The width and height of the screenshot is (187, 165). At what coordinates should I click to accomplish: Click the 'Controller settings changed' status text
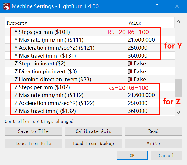coord(39,122)
